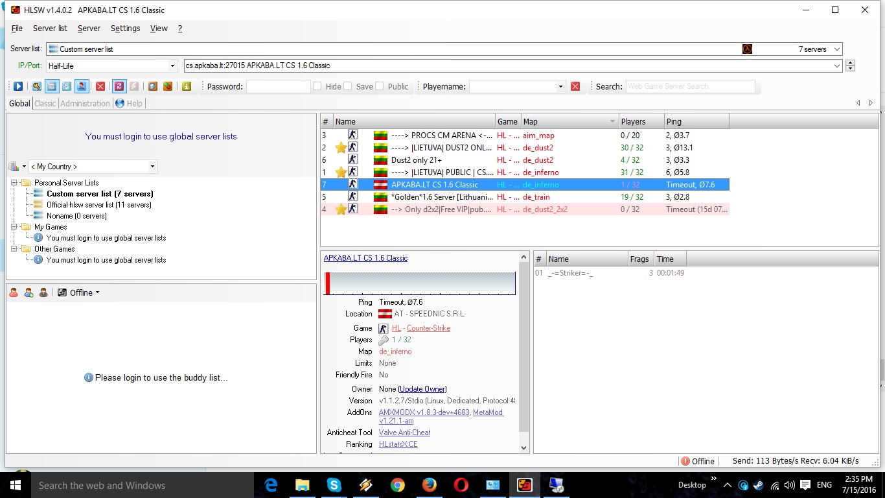885x498 pixels.
Task: Tick the Public checkbox
Action: pos(380,86)
